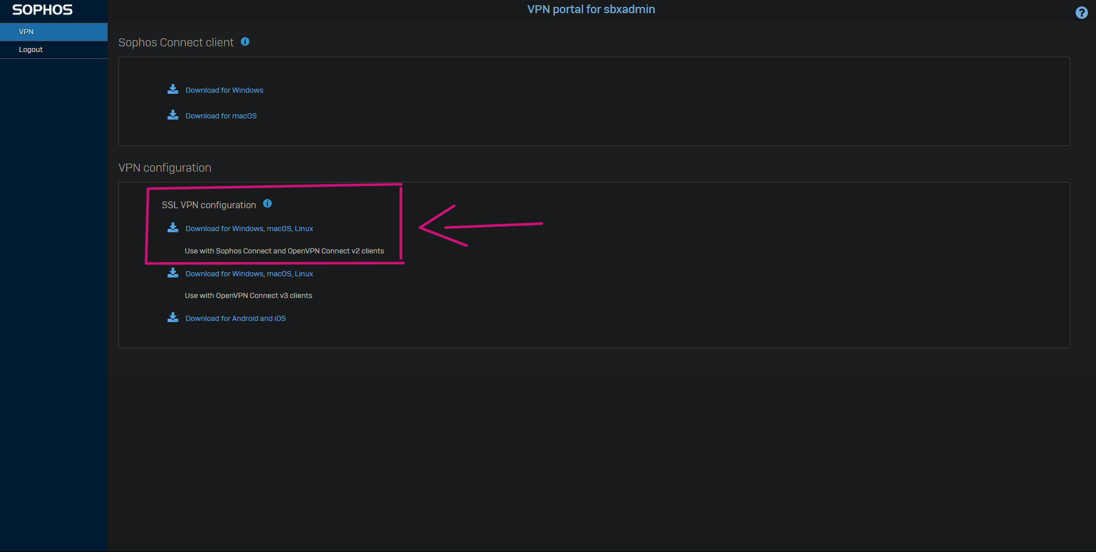Image resolution: width=1096 pixels, height=552 pixels.
Task: Click the VPN configuration section heading
Action: [165, 168]
